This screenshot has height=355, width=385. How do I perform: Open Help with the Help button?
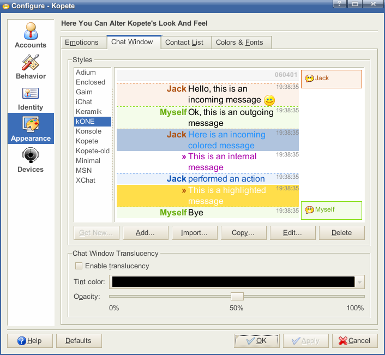30,341
